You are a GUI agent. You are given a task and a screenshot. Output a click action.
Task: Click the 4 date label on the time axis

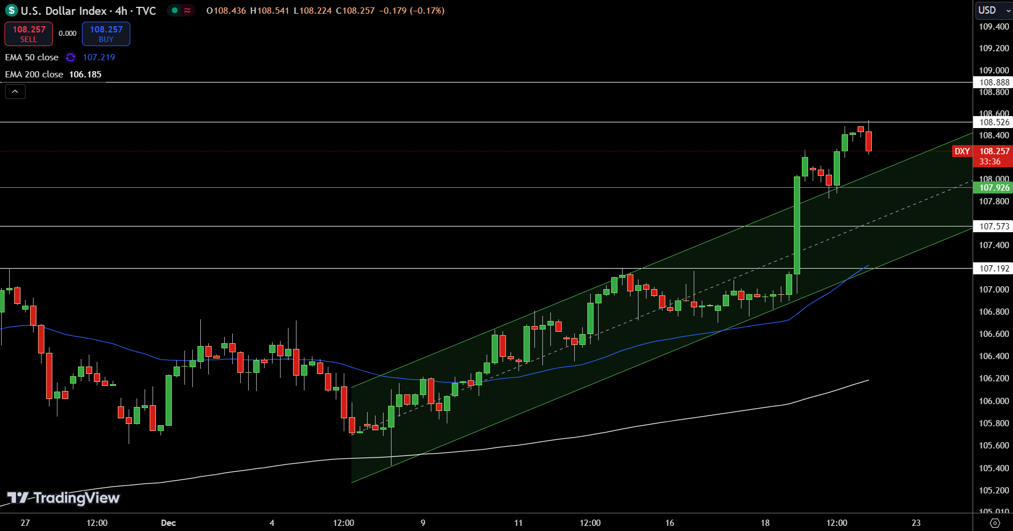pyautogui.click(x=272, y=523)
